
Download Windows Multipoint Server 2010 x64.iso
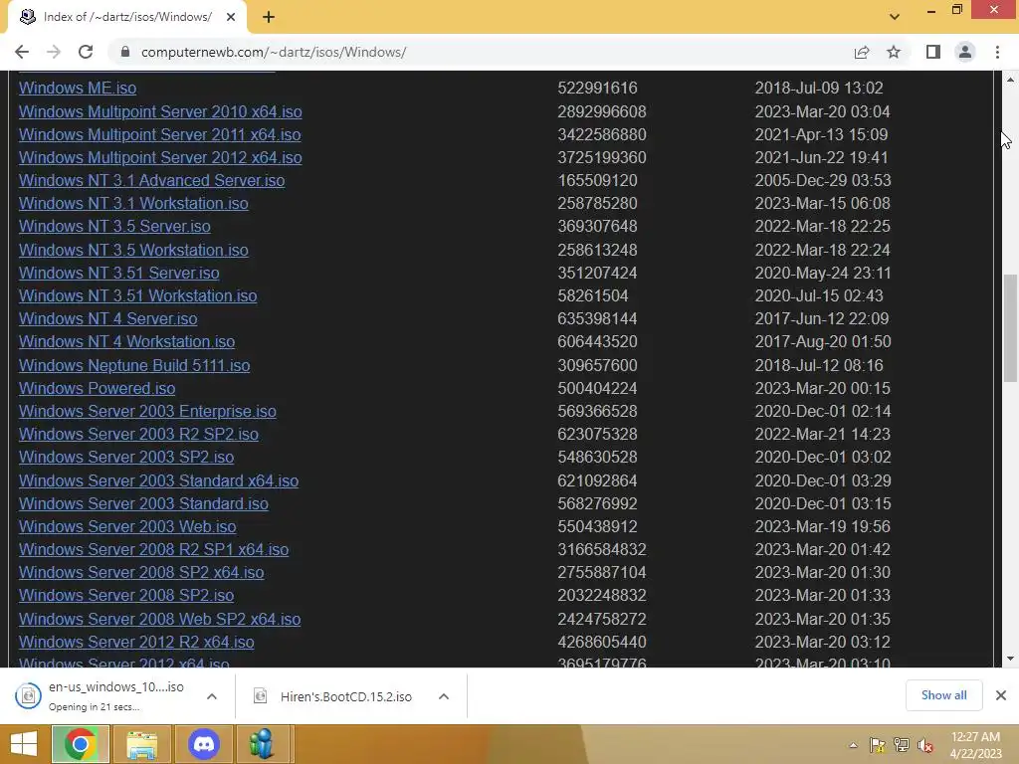160,111
